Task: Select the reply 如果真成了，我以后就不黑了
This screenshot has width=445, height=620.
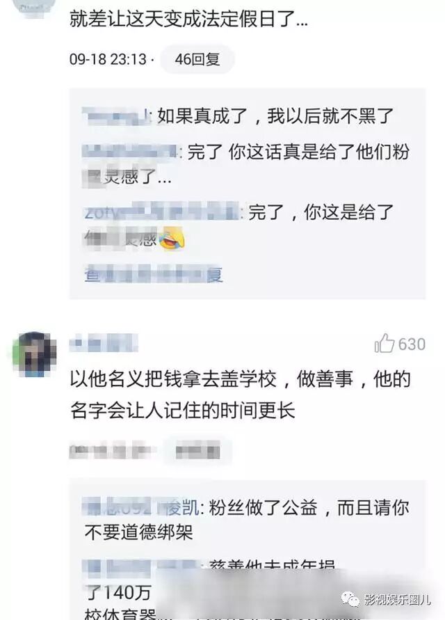Action: click(x=275, y=116)
